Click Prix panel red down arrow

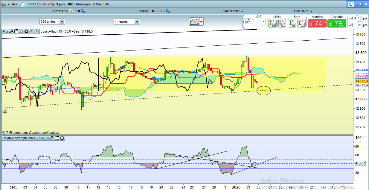[x=31, y=31]
